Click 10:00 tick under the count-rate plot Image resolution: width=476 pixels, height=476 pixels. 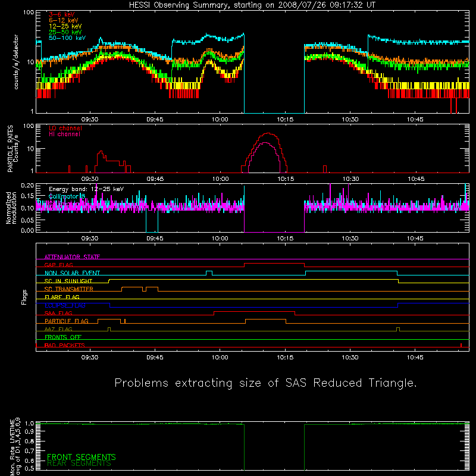pyautogui.click(x=220, y=120)
